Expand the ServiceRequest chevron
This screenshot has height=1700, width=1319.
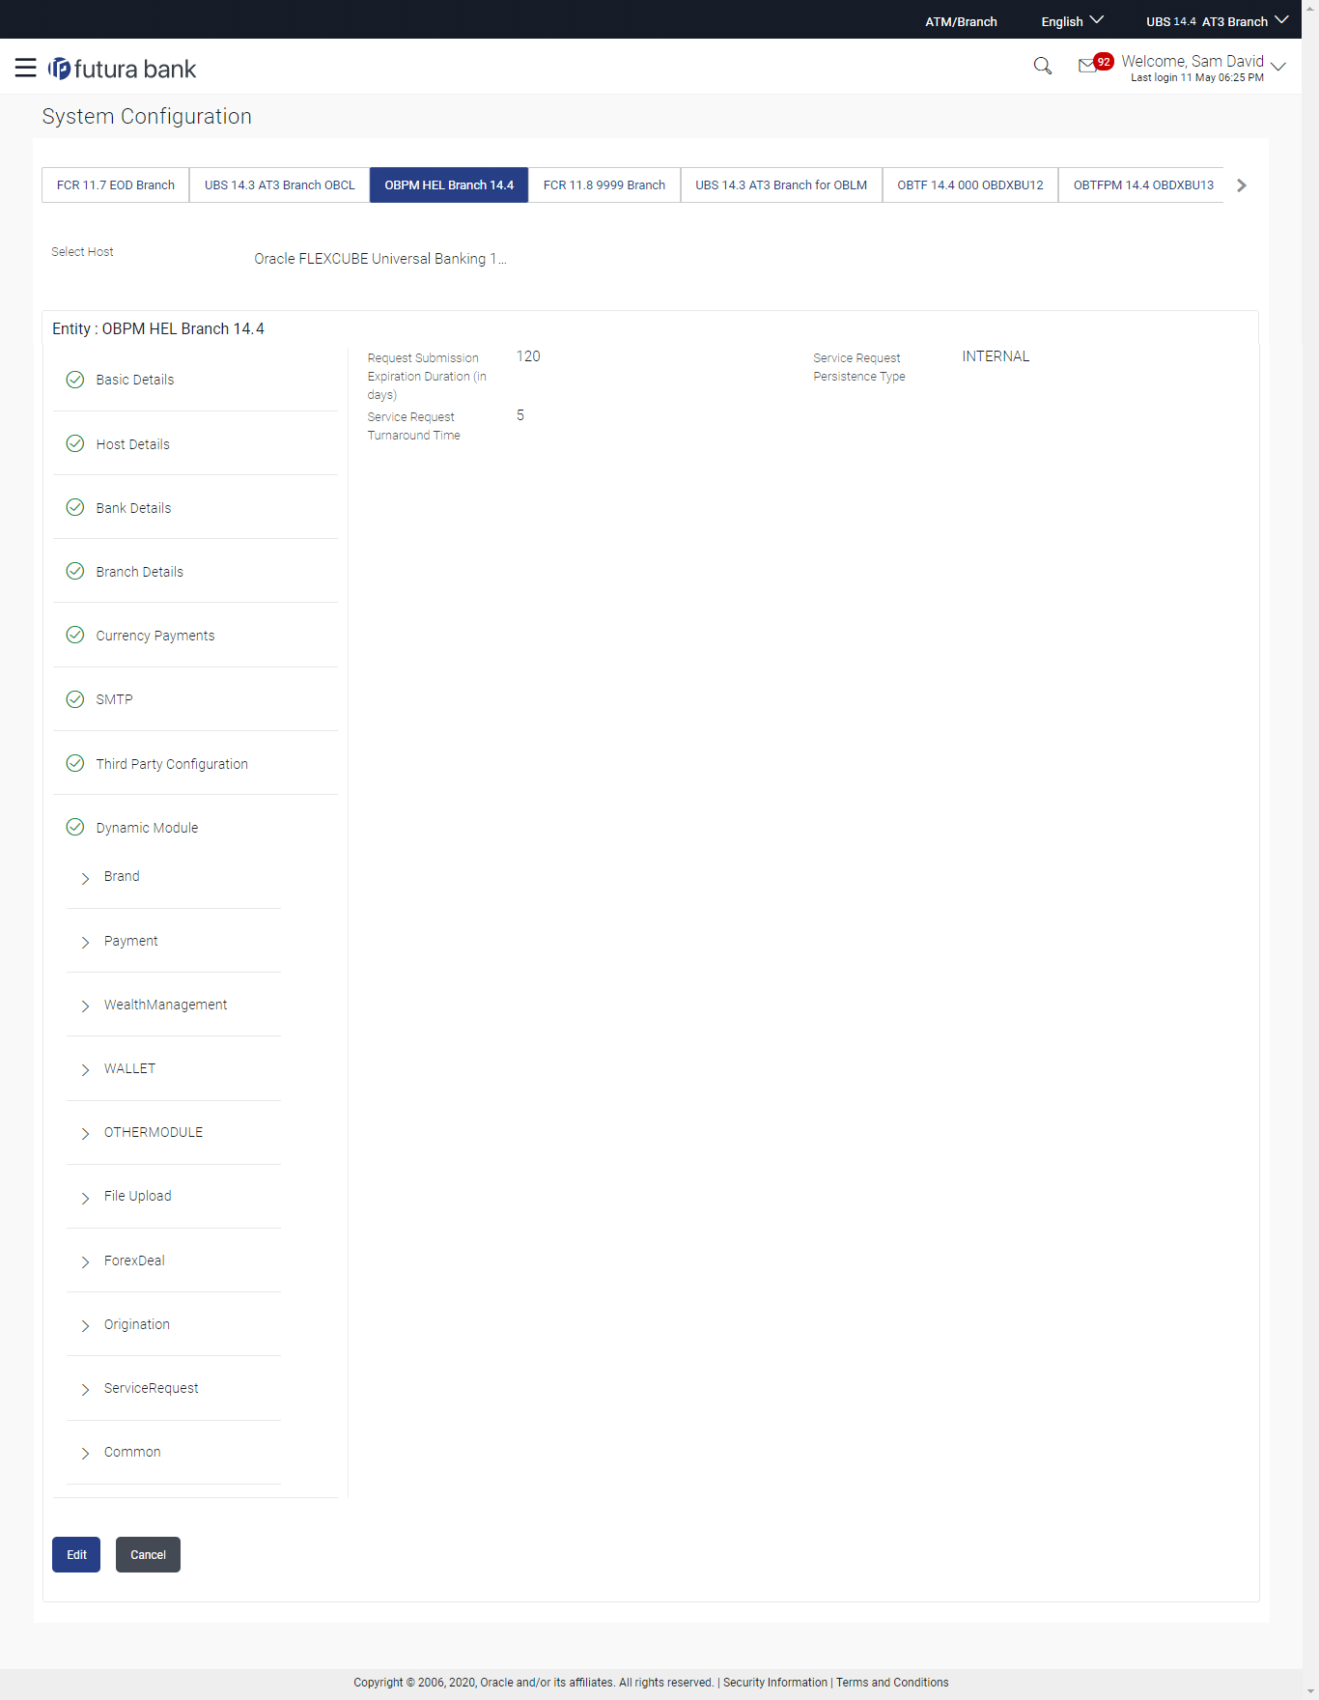point(85,1389)
